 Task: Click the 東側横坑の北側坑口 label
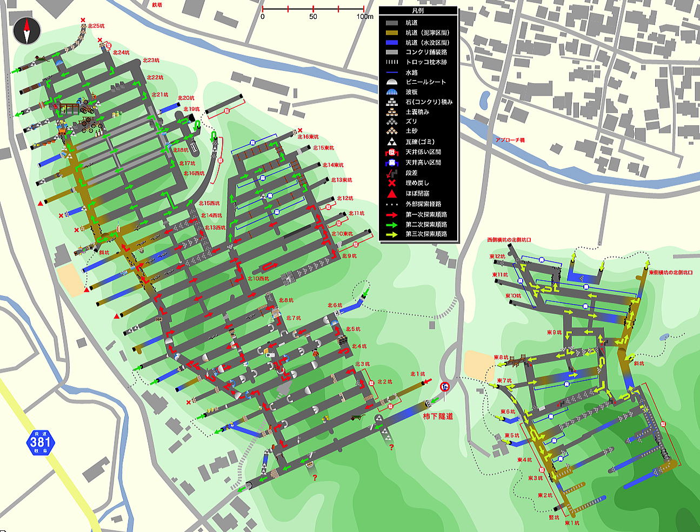coord(670,273)
